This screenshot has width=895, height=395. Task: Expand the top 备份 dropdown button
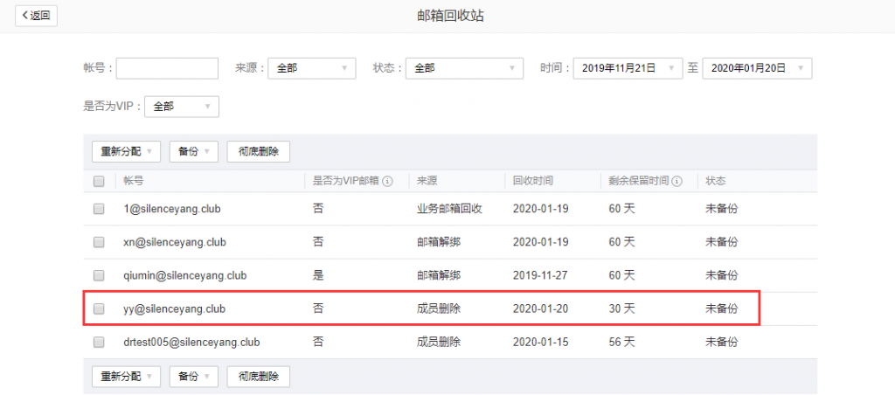[193, 151]
